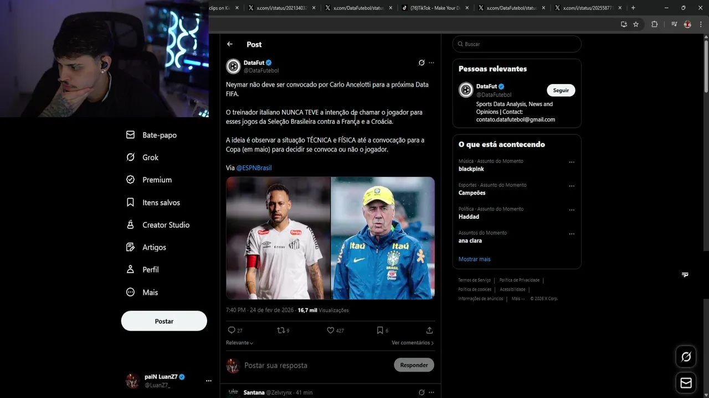Open the floating messages envelope button

(x=686, y=383)
